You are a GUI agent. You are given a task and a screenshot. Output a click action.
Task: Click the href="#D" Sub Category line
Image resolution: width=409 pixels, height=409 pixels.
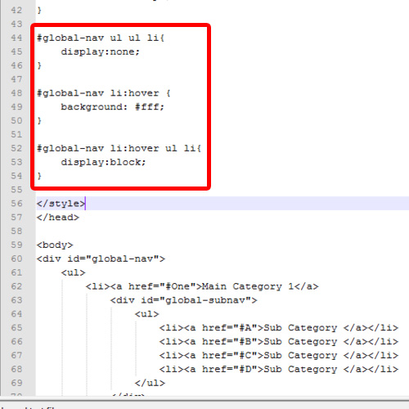279,369
